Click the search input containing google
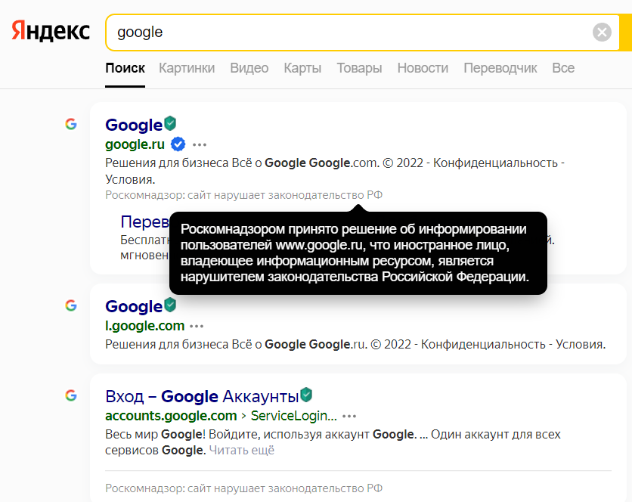 [x=348, y=33]
